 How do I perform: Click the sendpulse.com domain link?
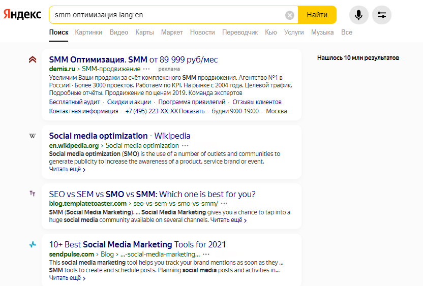72,254
